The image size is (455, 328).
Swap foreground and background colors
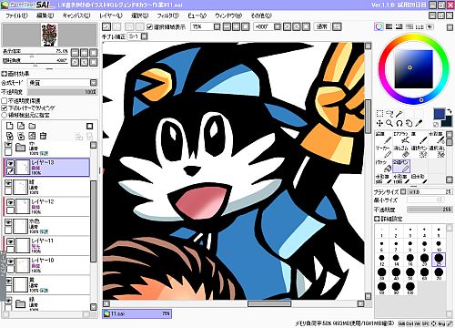[x=449, y=111]
